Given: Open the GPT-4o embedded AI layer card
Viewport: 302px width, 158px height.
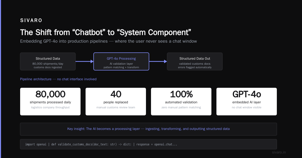Looking at the screenshot, I should click(x=247, y=102).
